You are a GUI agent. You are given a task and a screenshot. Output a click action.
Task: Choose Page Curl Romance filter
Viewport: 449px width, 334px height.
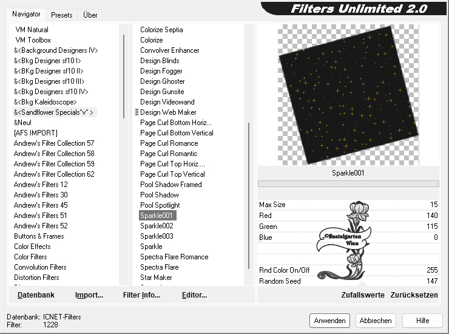pyautogui.click(x=169, y=143)
